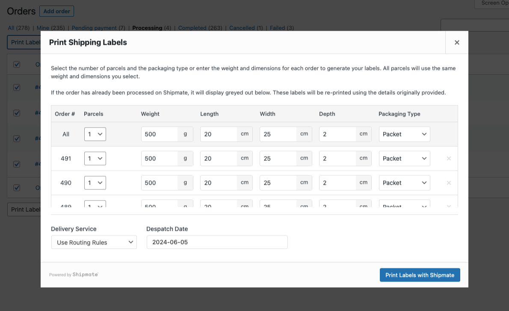This screenshot has width=509, height=311.
Task: Click Width column header
Action: click(267, 114)
